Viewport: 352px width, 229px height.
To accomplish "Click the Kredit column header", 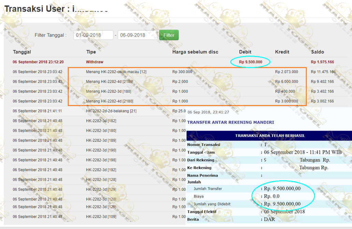I will coord(282,52).
